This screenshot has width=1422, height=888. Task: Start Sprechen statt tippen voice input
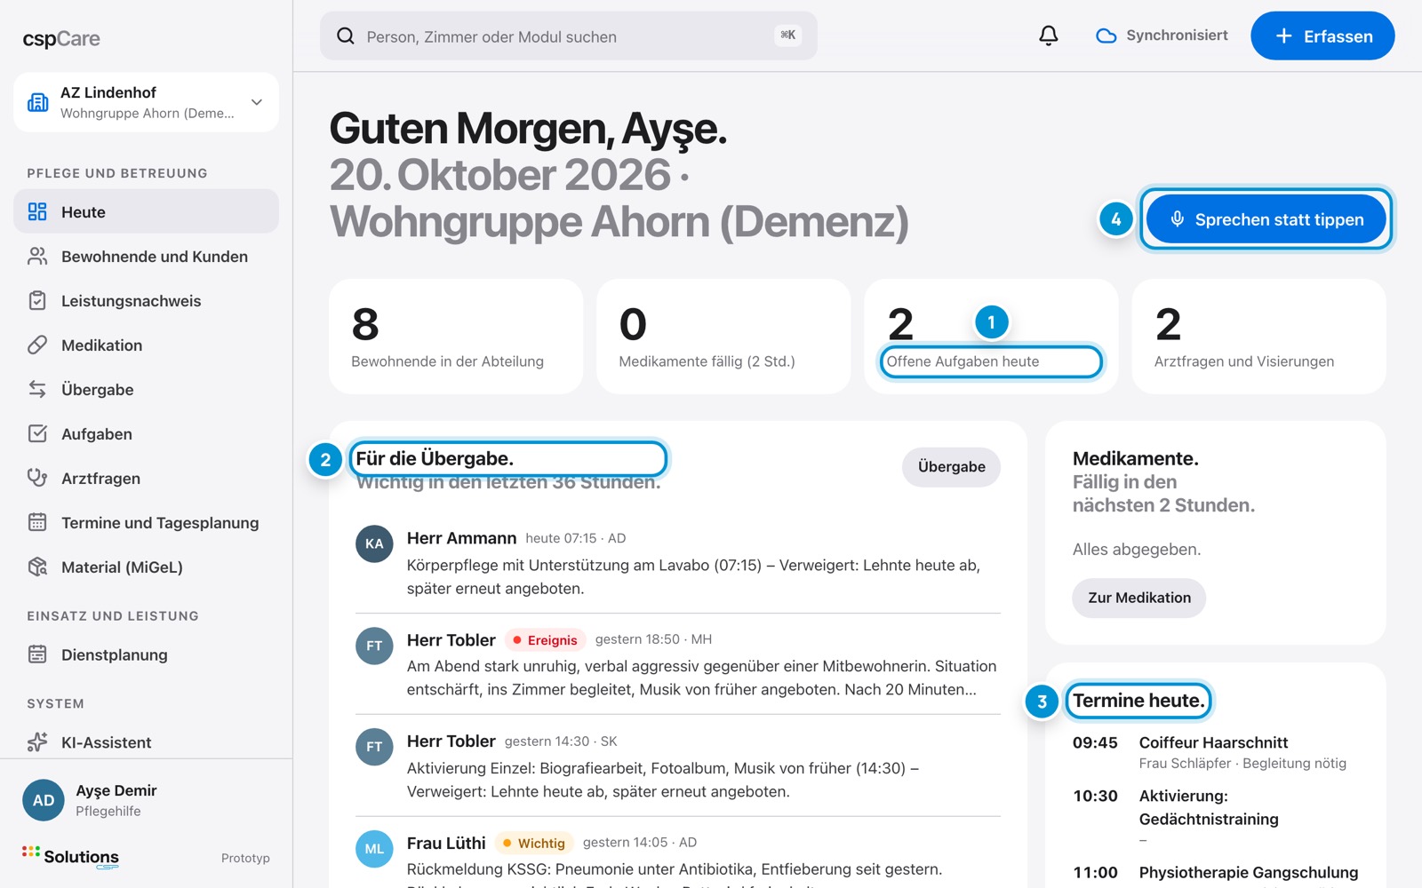[x=1266, y=219]
